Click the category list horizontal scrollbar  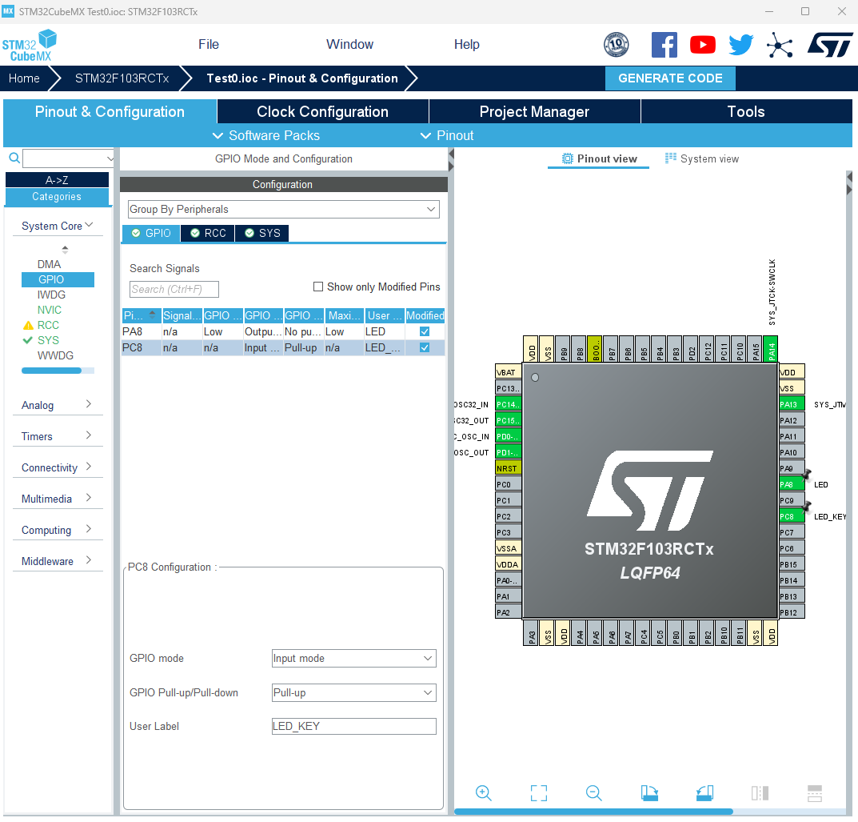point(51,371)
